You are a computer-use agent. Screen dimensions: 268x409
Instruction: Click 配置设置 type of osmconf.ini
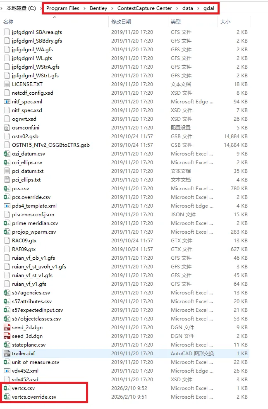tap(181, 127)
